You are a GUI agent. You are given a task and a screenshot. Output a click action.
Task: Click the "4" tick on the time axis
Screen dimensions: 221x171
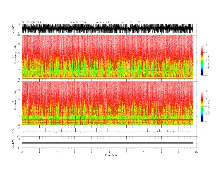coord(92,152)
